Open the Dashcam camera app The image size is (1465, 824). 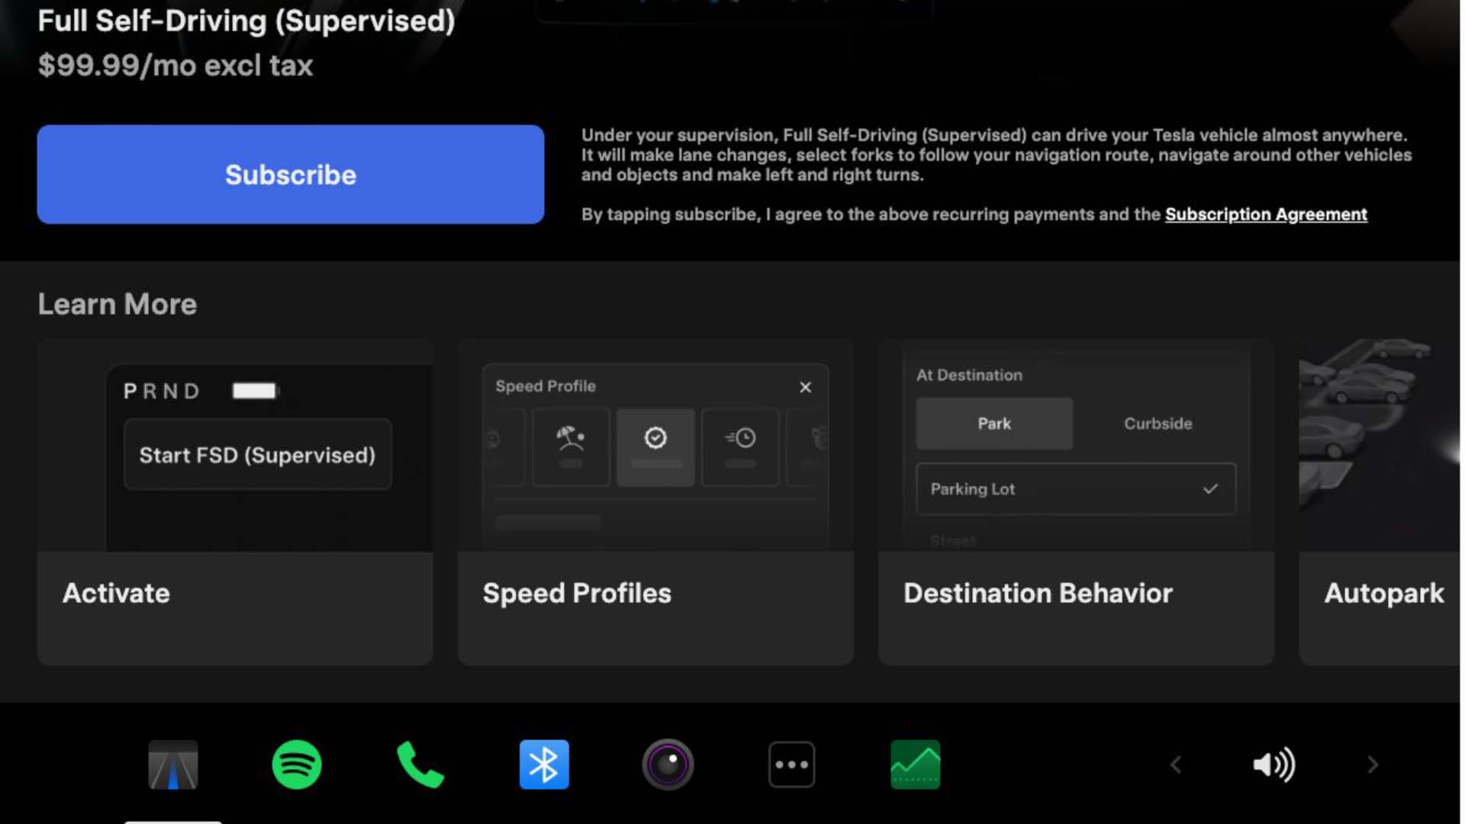(667, 764)
